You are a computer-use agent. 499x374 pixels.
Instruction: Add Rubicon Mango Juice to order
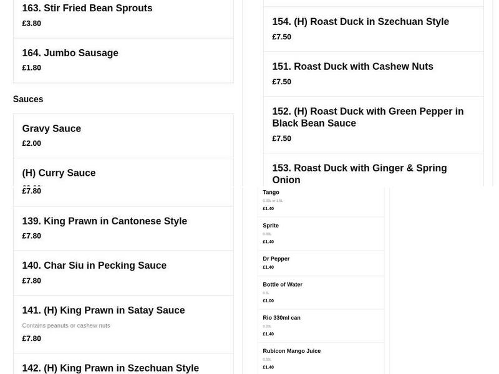[x=291, y=351]
